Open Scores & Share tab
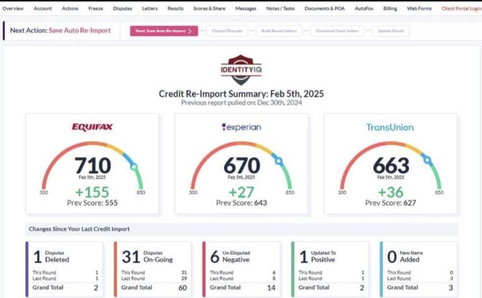The image size is (482, 298). 209,9
